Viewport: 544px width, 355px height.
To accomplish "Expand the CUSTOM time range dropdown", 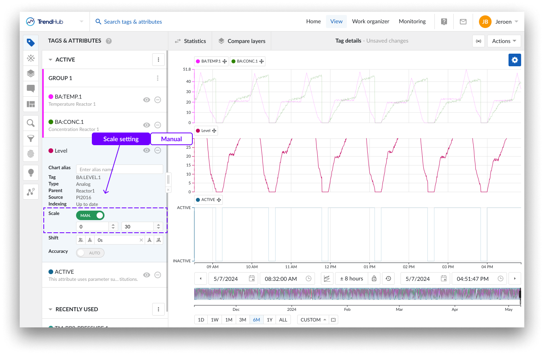I will 313,320.
